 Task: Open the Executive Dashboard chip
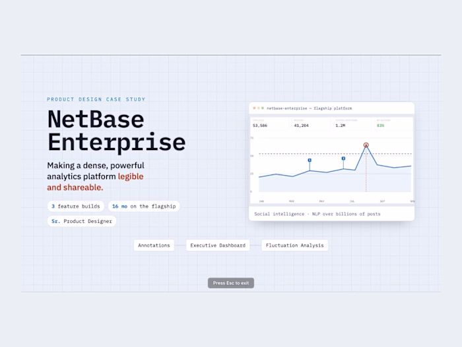tap(218, 245)
